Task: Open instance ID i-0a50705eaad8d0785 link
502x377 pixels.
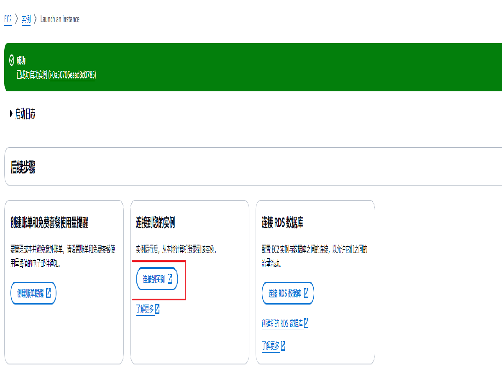Action: click(72, 75)
